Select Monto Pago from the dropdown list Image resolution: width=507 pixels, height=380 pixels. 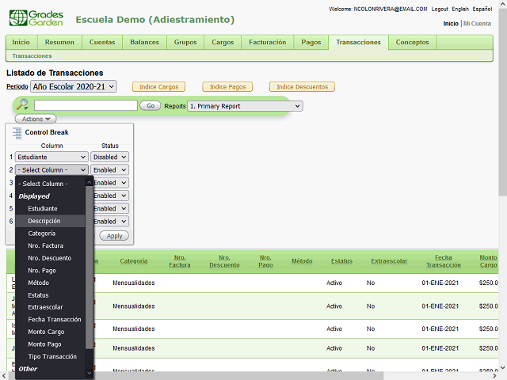50,344
